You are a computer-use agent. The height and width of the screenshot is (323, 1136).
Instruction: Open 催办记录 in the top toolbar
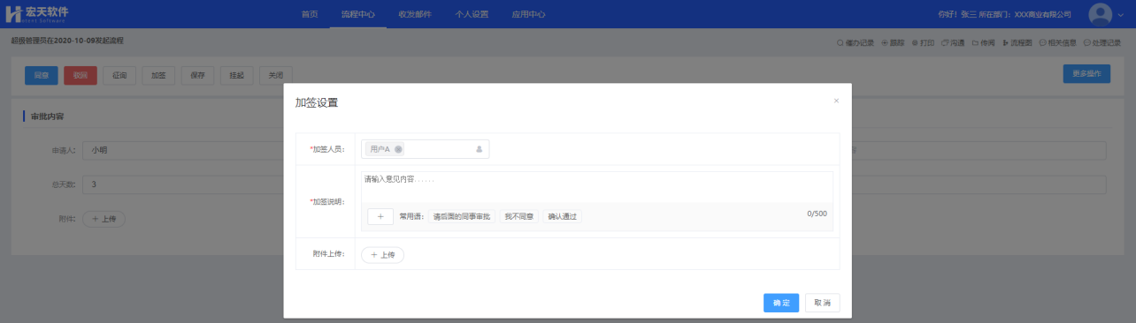[x=856, y=42]
